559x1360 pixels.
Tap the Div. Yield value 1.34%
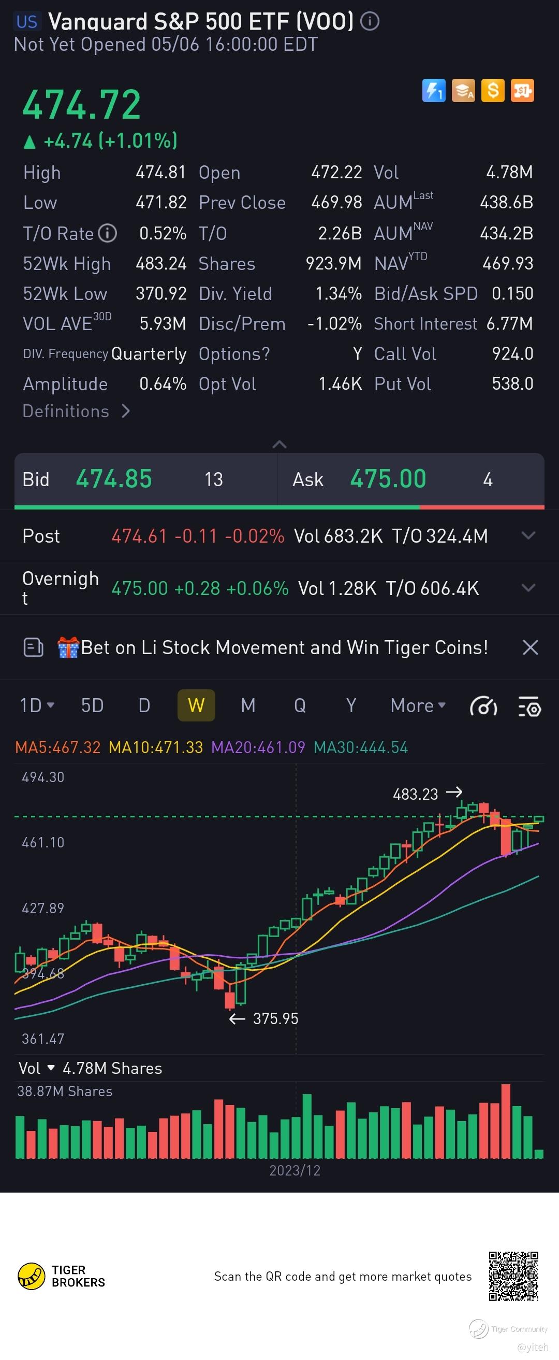(x=339, y=293)
